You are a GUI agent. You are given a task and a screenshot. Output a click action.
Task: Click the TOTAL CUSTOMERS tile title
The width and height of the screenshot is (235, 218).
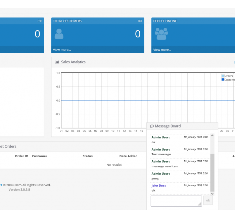(x=67, y=21)
